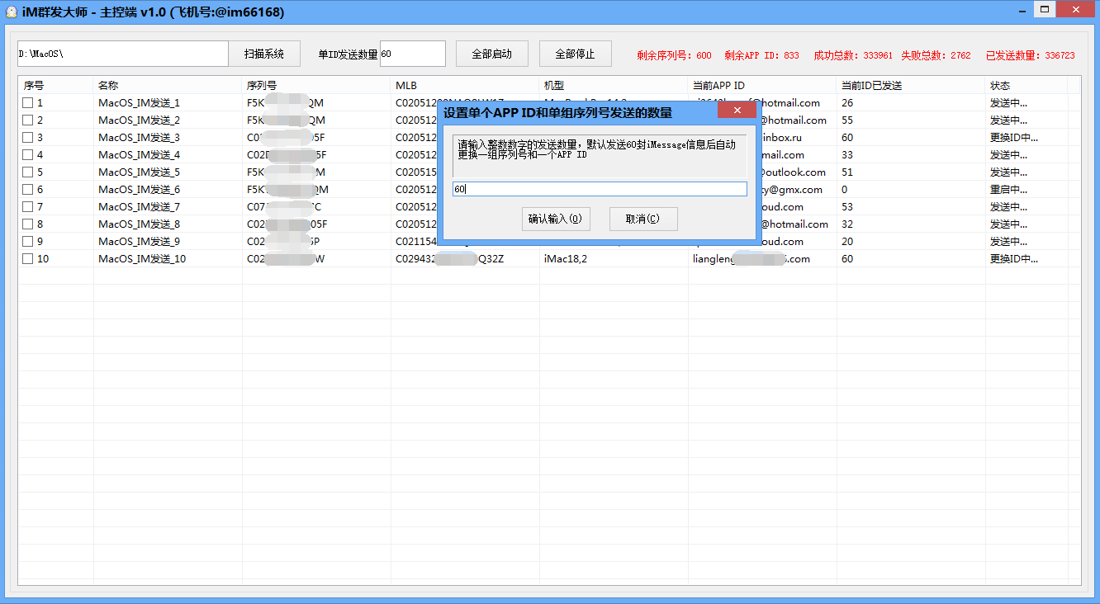This screenshot has height=604, width=1100.
Task: Check the checkbox for row 2
Action: [28, 120]
